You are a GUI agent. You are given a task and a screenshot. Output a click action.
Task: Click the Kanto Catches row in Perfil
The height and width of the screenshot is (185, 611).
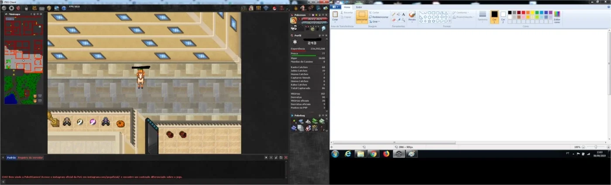tap(308, 67)
